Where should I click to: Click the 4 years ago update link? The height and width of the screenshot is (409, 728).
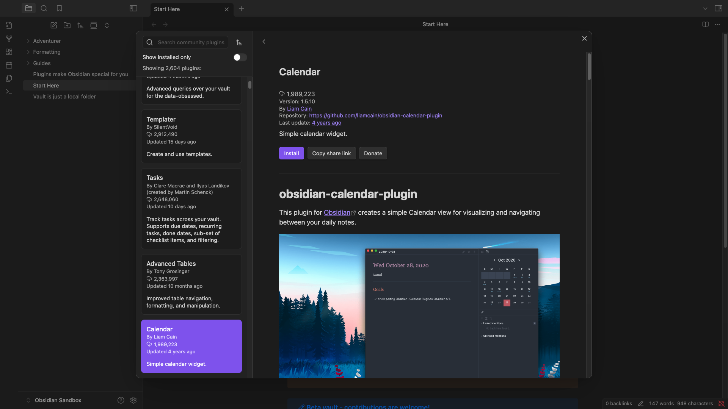coord(326,123)
